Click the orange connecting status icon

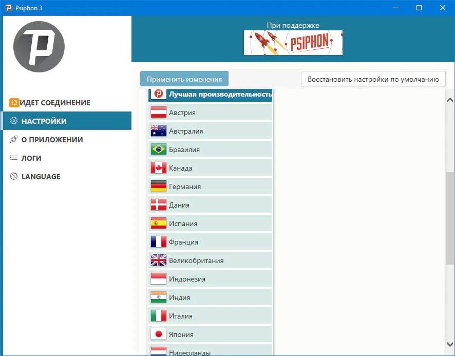(14, 103)
